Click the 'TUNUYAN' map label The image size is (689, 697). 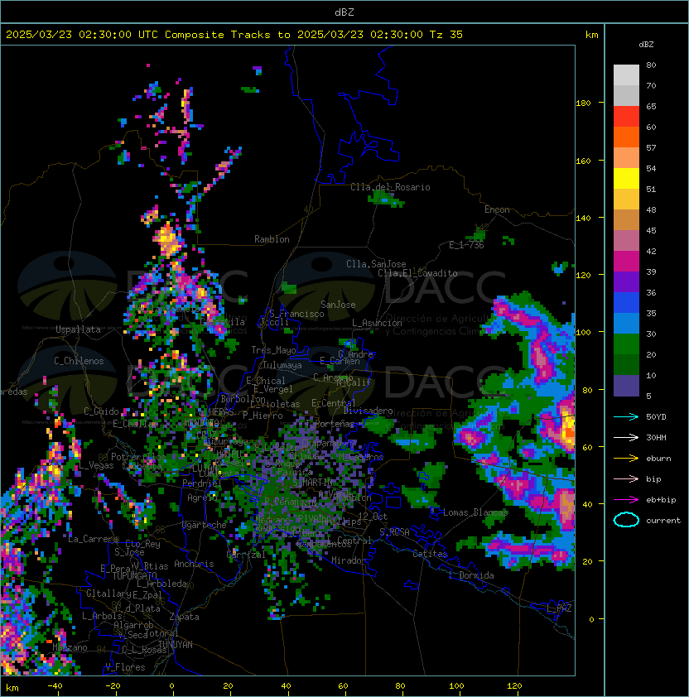[x=176, y=645]
